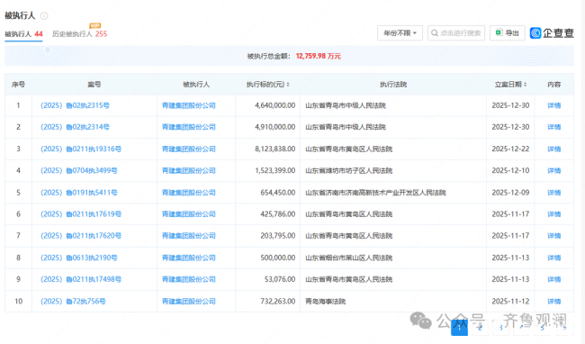Focus the 点击进行搜索 search field

[x=456, y=33]
